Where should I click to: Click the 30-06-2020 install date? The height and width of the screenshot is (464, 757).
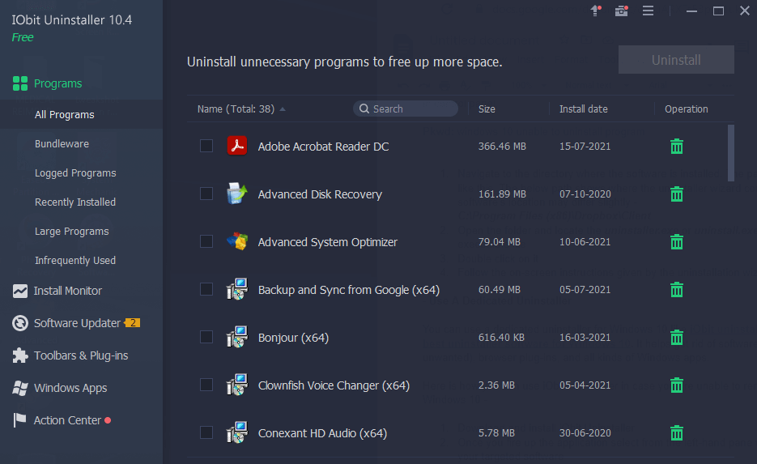pyautogui.click(x=585, y=433)
